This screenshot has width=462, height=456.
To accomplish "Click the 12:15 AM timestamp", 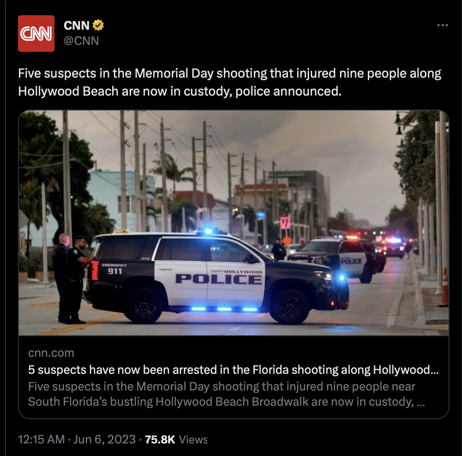I will 41,439.
